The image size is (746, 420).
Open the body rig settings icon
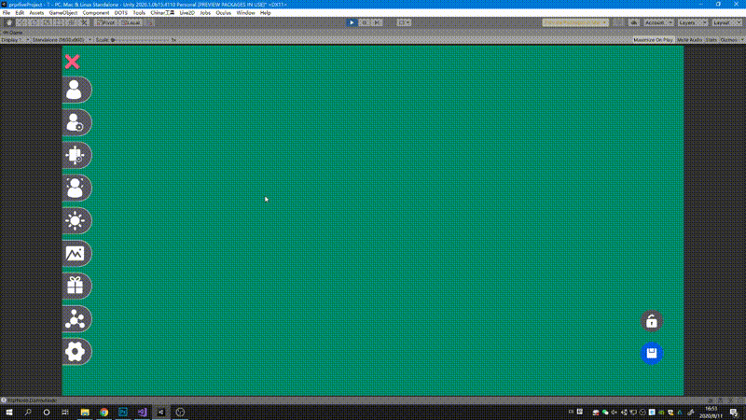[76, 155]
